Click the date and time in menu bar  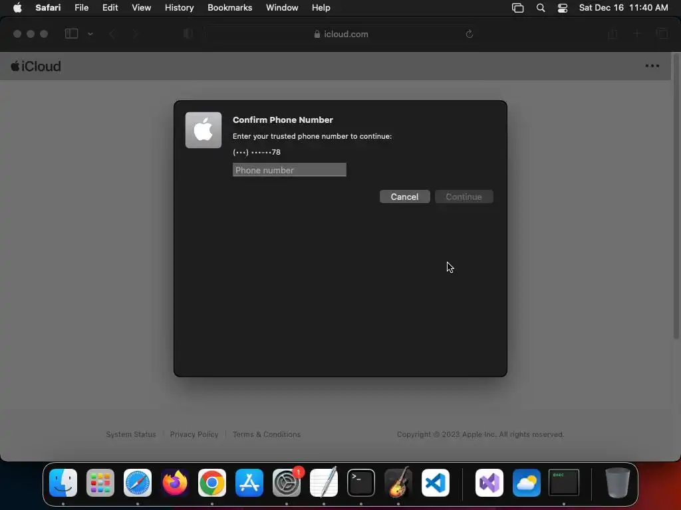point(623,8)
